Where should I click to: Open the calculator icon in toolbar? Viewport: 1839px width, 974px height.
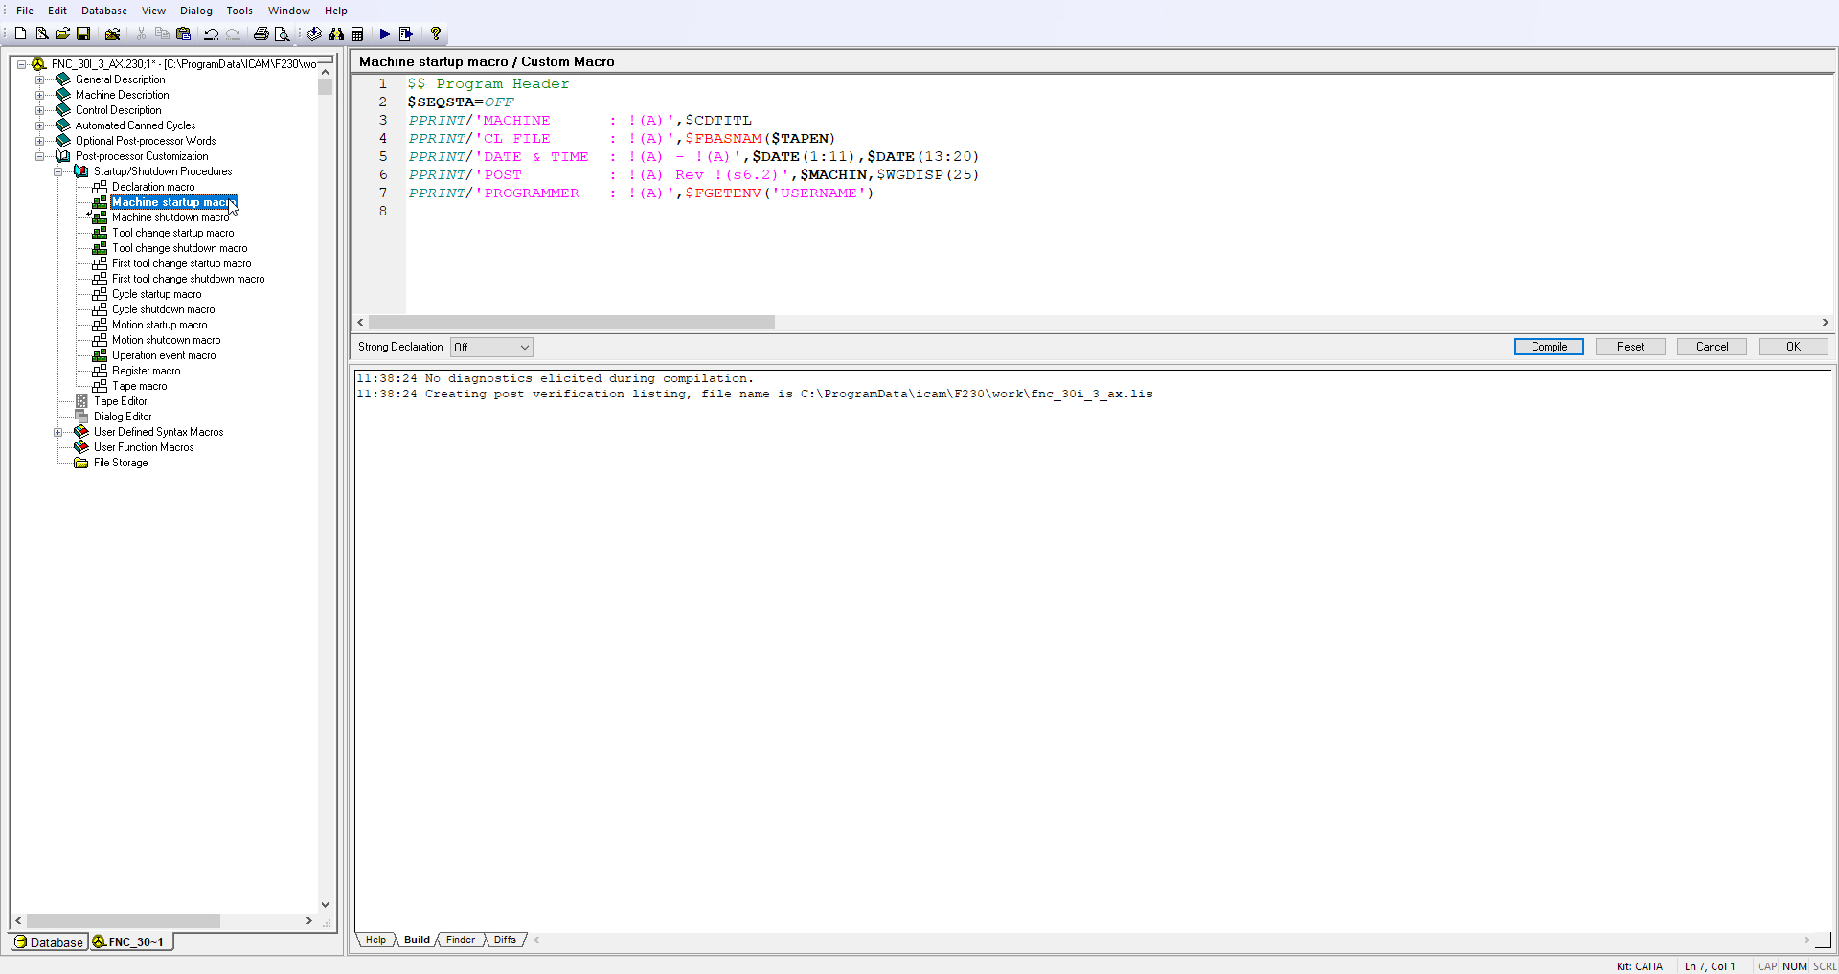coord(357,34)
